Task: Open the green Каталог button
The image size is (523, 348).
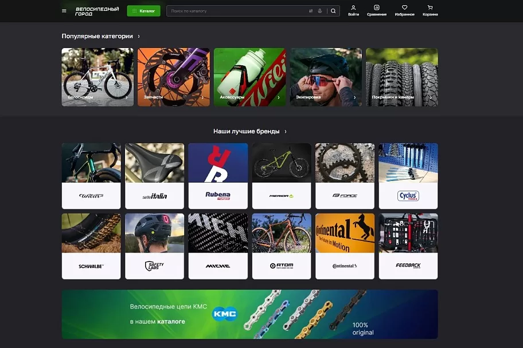Action: 143,11
